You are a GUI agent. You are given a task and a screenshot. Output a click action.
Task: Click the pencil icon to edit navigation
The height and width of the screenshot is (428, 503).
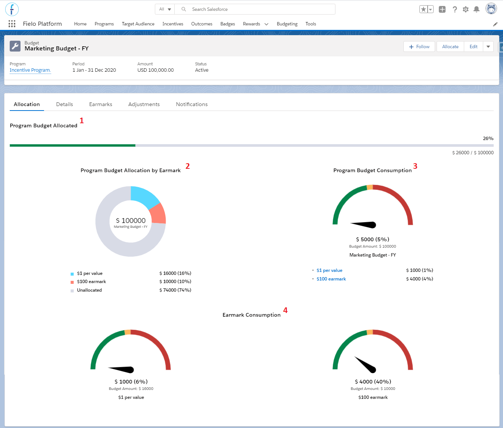[x=495, y=24]
